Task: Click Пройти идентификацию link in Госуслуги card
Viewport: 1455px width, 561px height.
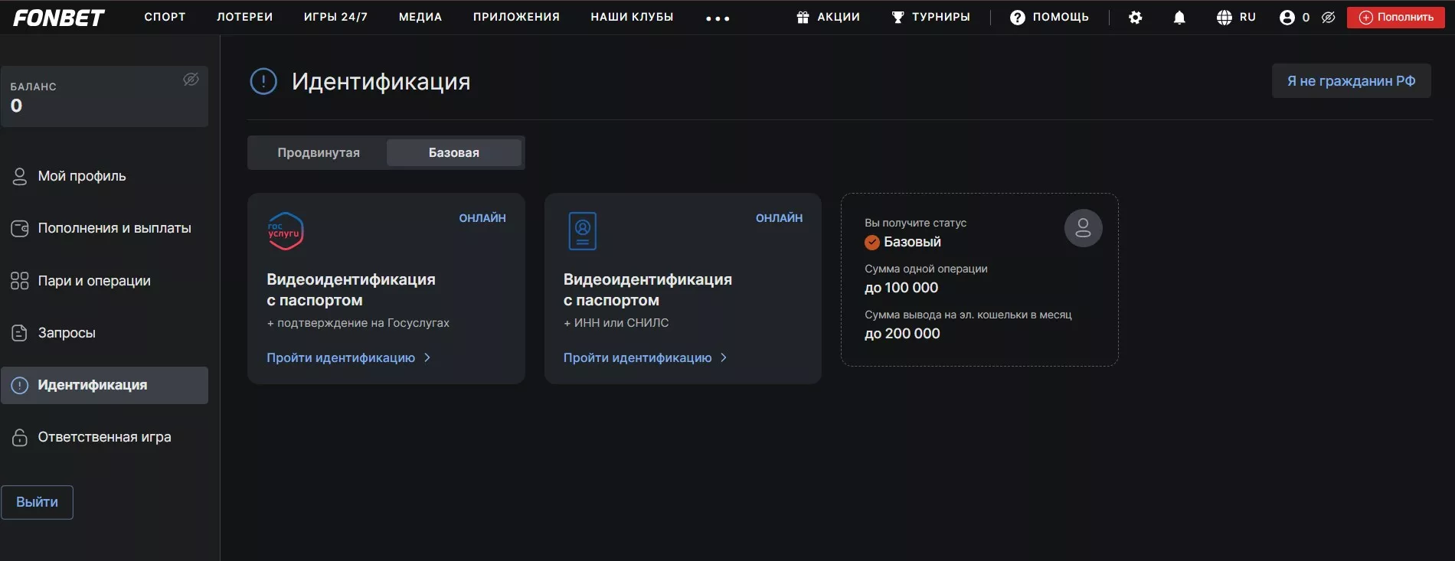Action: click(x=348, y=357)
